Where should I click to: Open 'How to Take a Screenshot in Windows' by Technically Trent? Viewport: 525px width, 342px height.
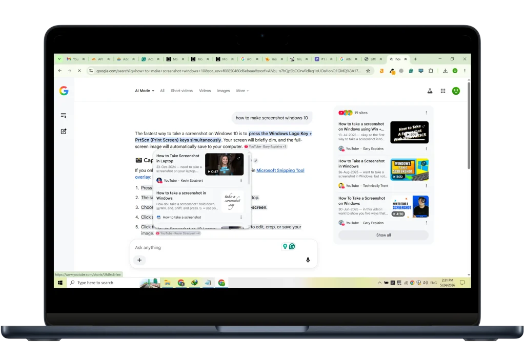point(361,163)
